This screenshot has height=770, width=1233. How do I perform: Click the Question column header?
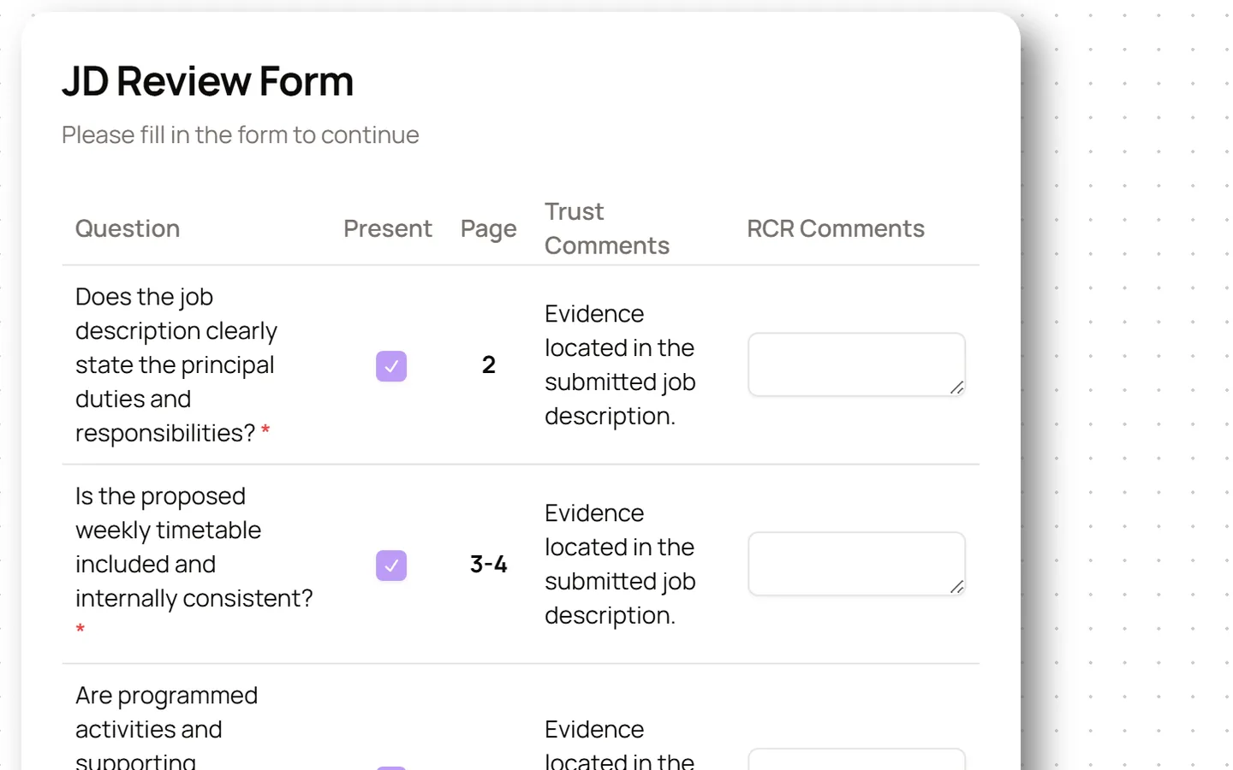coord(128,228)
